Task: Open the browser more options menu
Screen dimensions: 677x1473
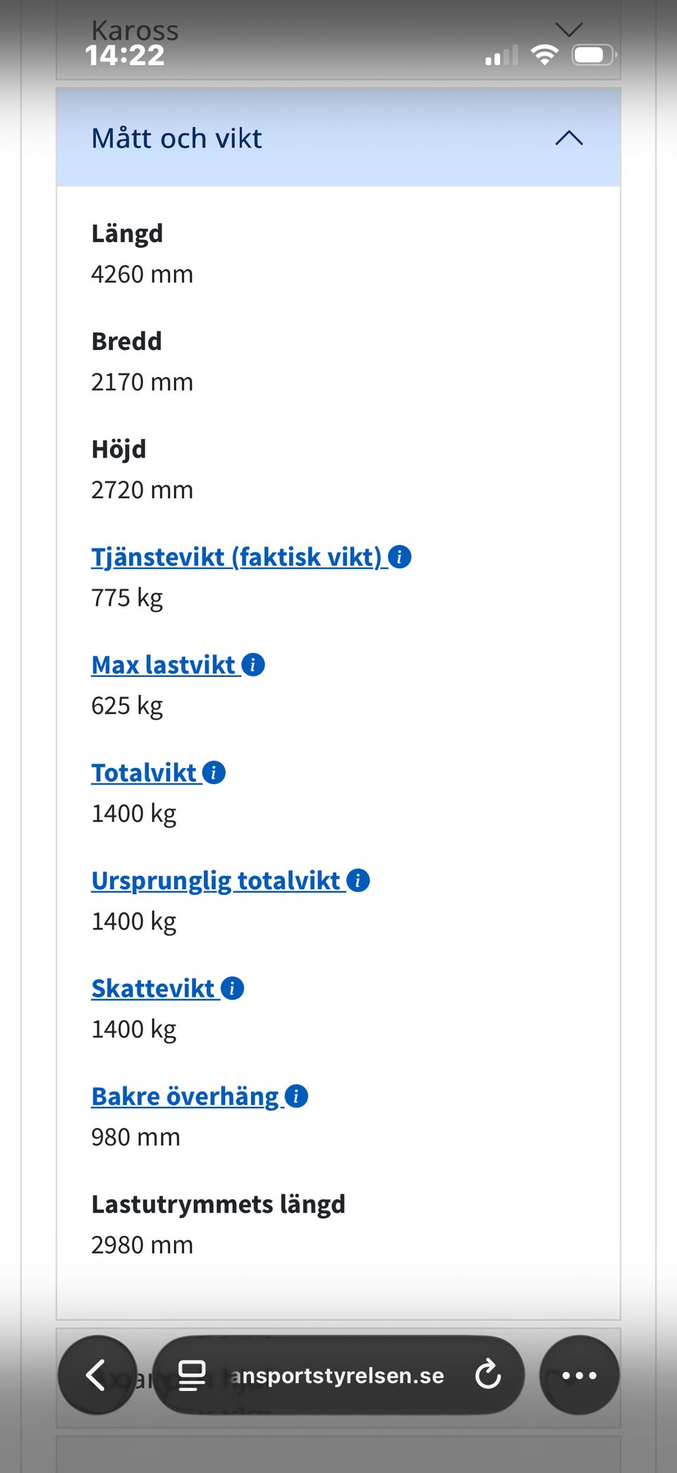Action: (x=579, y=1375)
